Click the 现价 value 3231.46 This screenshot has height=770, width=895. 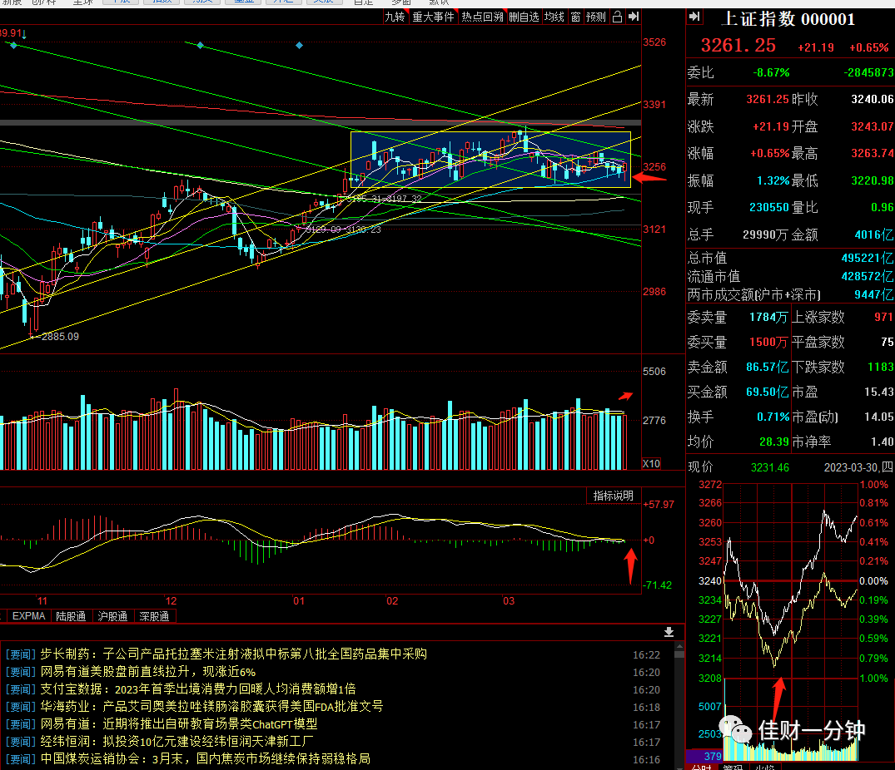(x=770, y=467)
